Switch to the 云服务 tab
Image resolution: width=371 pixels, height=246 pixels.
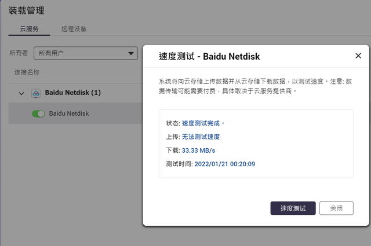[29, 29]
